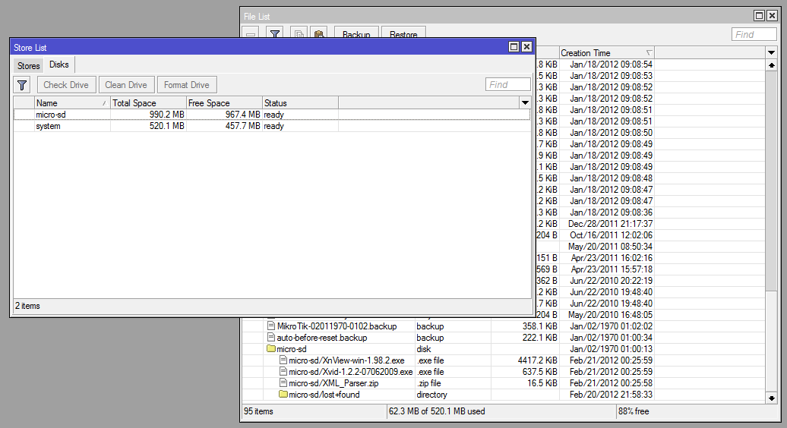
Task: Click the file icon of XnView-win-1.98.2.exe
Action: pos(283,360)
